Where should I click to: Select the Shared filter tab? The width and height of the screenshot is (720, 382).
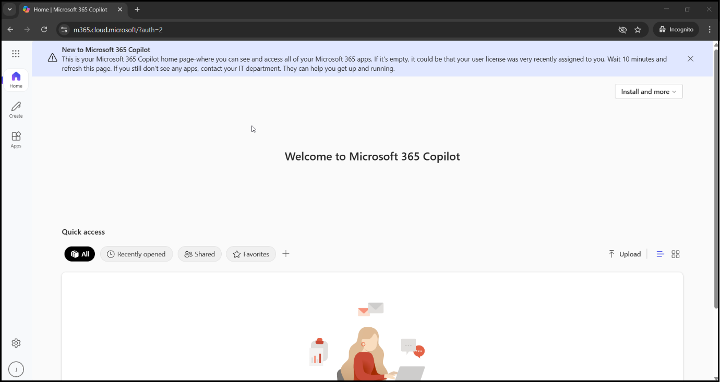pyautogui.click(x=200, y=254)
